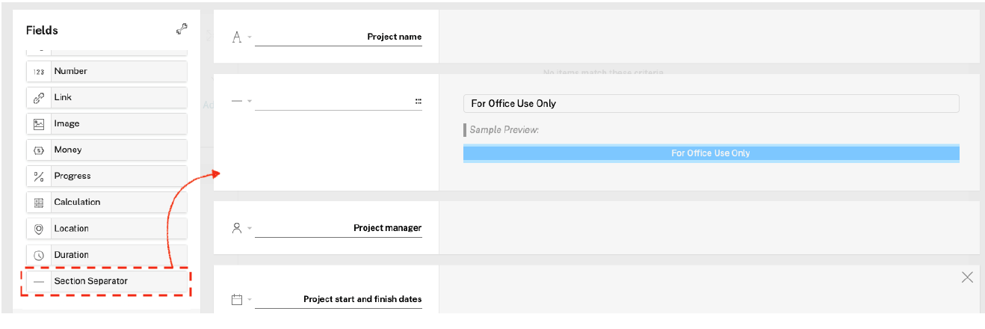Click the Duration field button
985x329 pixels.
pyautogui.click(x=106, y=255)
